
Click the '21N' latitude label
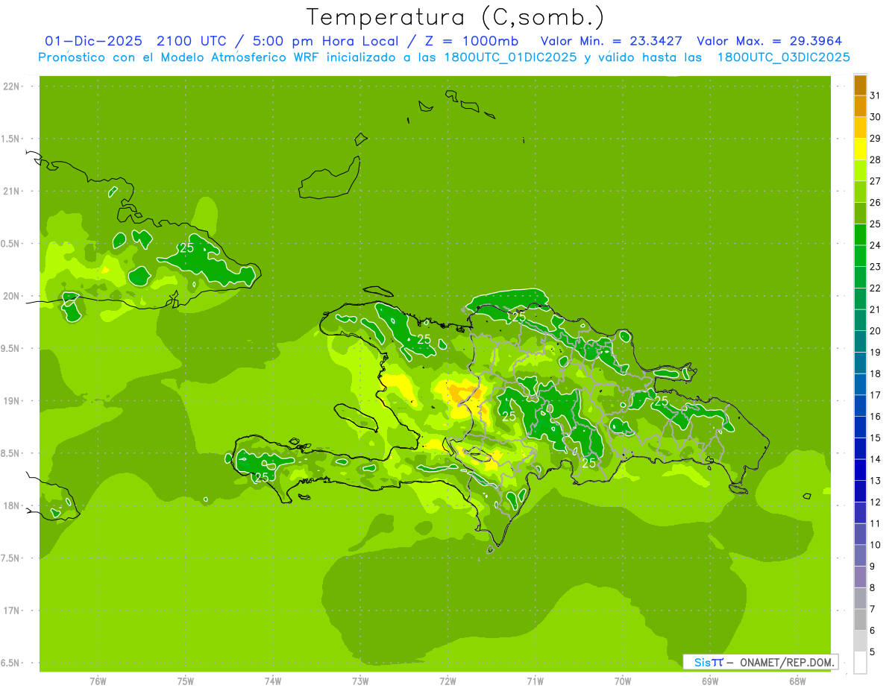(x=12, y=191)
